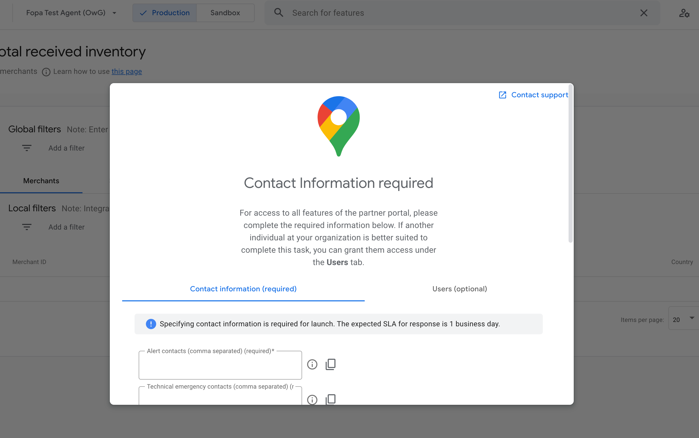Click the copy icon next to Alert contacts

pyautogui.click(x=330, y=364)
